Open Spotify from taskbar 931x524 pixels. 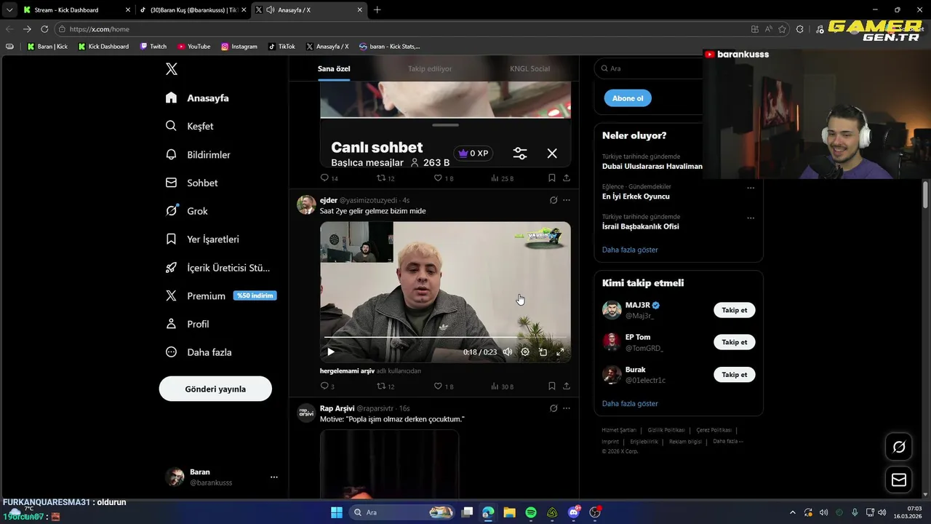531,512
